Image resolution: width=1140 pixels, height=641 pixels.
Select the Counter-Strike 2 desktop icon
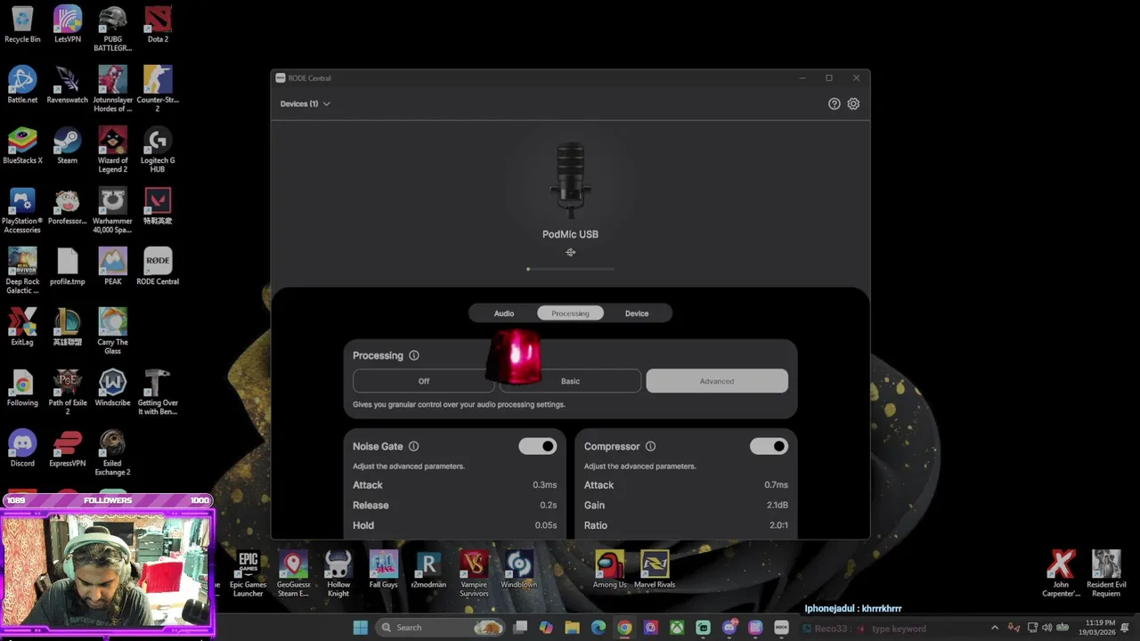click(x=158, y=89)
